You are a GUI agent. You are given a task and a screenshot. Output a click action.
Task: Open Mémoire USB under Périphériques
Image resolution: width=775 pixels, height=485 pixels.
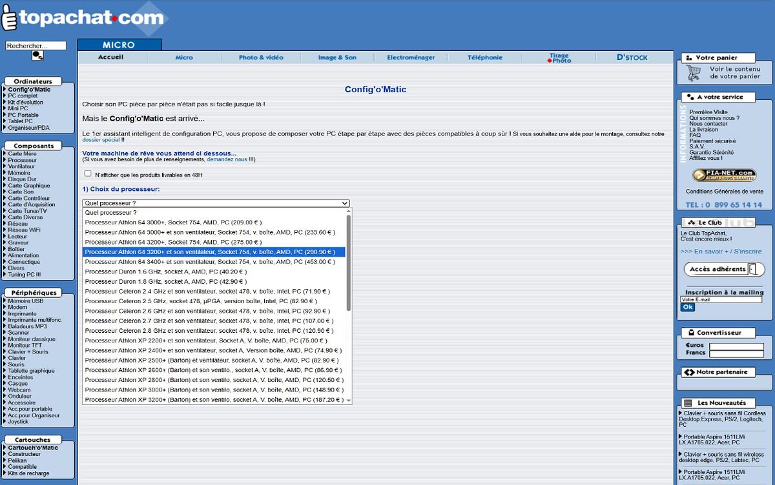pos(26,301)
